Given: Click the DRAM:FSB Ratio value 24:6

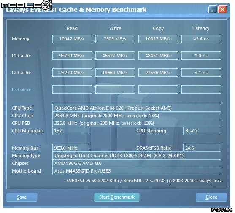Looking at the screenshot, I should tap(202, 148).
